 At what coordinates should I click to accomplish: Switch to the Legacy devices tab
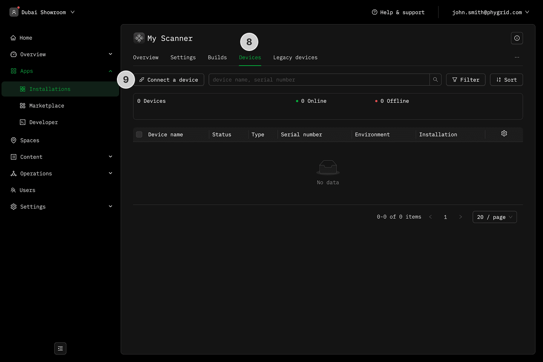coord(295,57)
